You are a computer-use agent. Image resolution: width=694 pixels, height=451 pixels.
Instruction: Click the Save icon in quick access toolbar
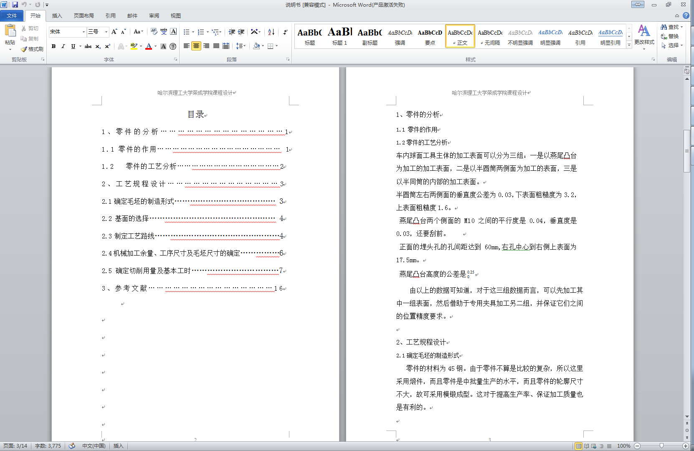coord(15,5)
